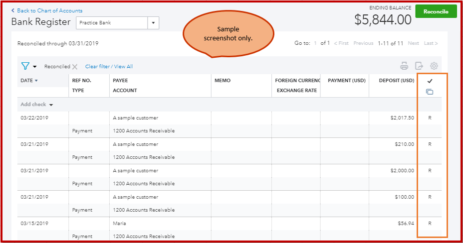The height and width of the screenshot is (243, 463).
Task: Print the bank register list
Action: pos(404,66)
